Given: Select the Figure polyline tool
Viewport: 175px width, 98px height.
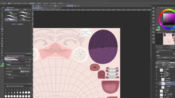Looking at the screenshot, I should [2, 48].
